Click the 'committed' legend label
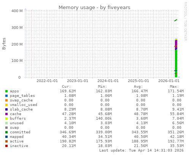The width and height of the screenshot is (189, 155). point(20,132)
